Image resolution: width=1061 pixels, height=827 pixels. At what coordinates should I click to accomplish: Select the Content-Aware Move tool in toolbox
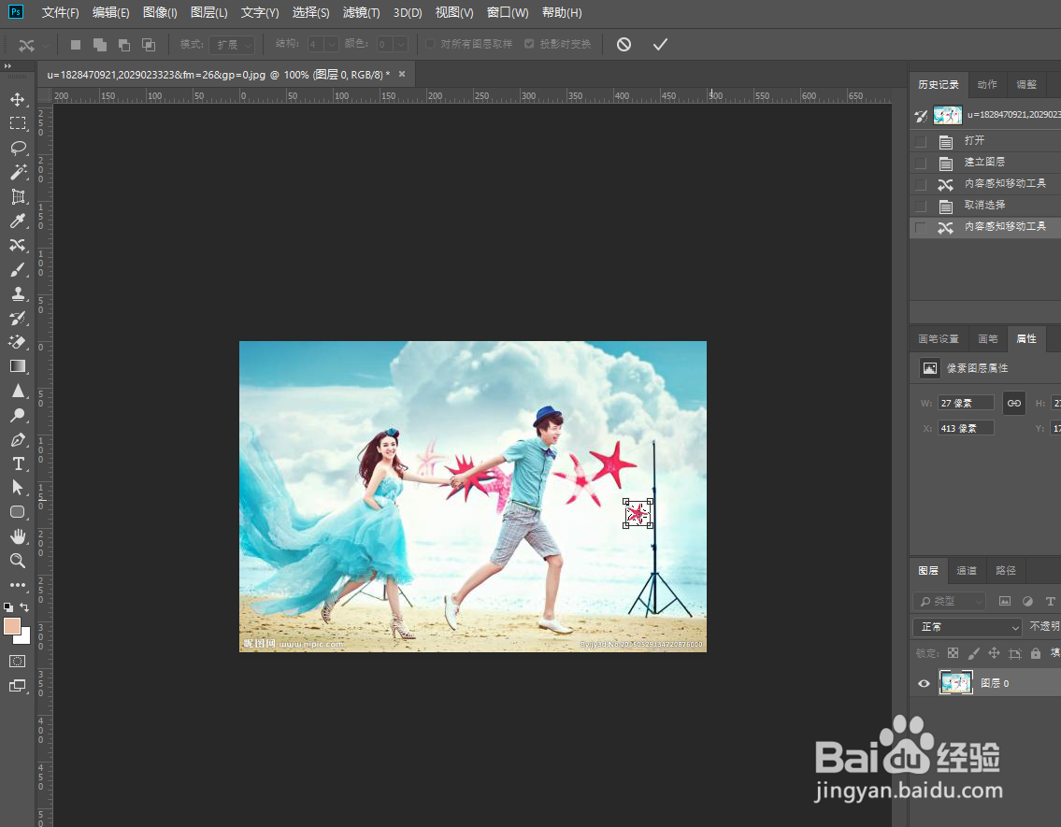(18, 246)
